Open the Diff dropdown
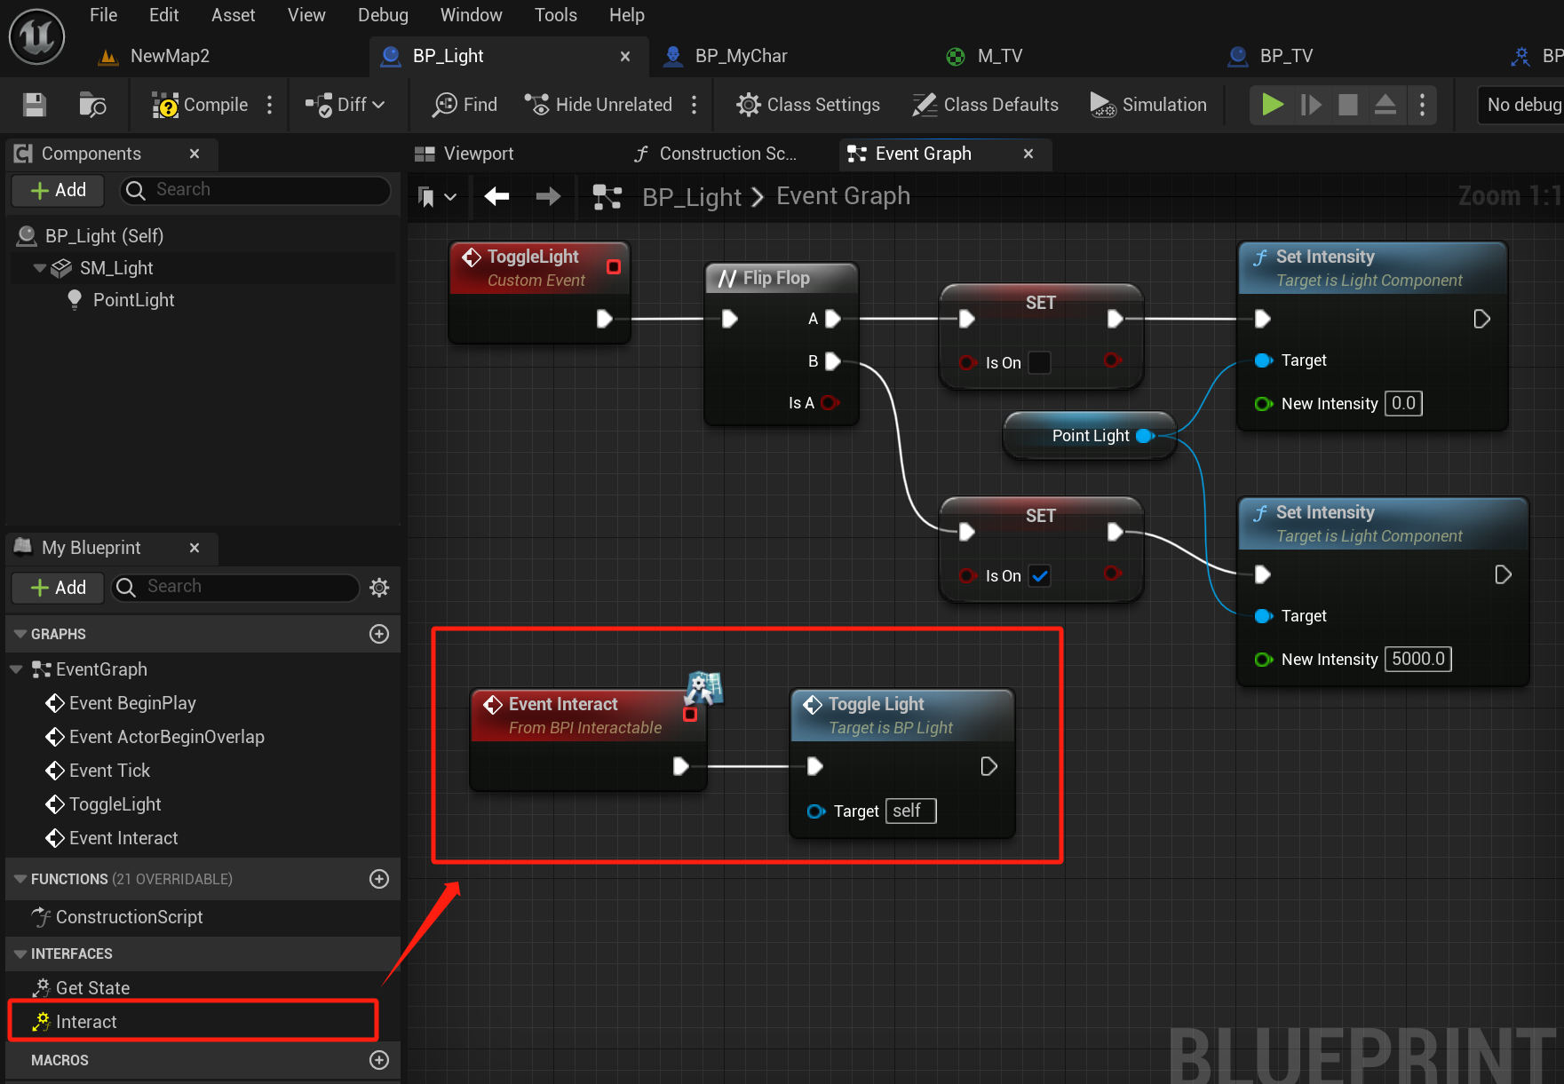Image resolution: width=1564 pixels, height=1084 pixels. coord(345,105)
